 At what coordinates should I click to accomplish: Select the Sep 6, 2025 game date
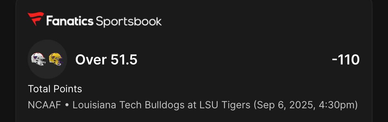285,105
